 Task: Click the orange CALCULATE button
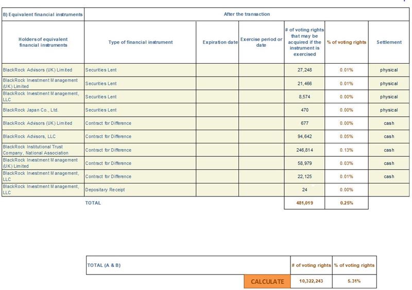coord(267,281)
